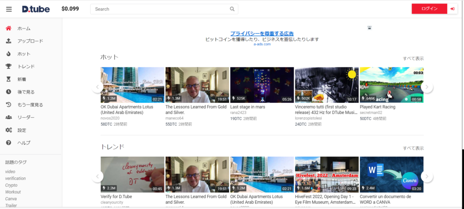
Task: Click the トレンド trophy icon
Action: point(9,66)
